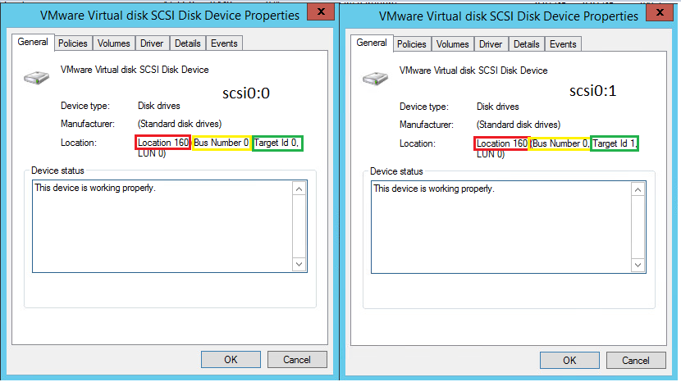Click the disk drive icon in right dialog
The height and width of the screenshot is (382, 681).
point(375,79)
